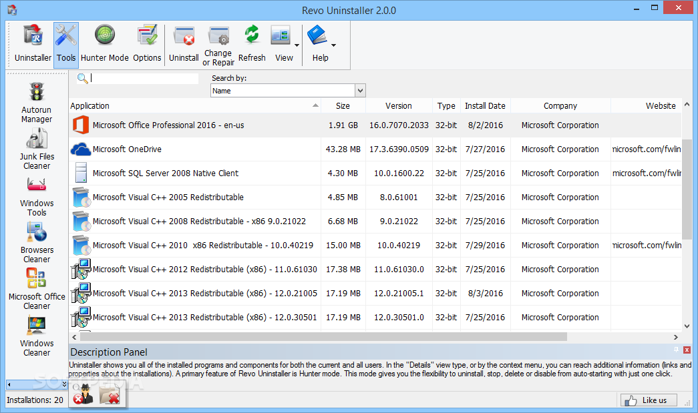Sort list by Website column
Viewport: 698px width, 413px height.
(x=647, y=106)
